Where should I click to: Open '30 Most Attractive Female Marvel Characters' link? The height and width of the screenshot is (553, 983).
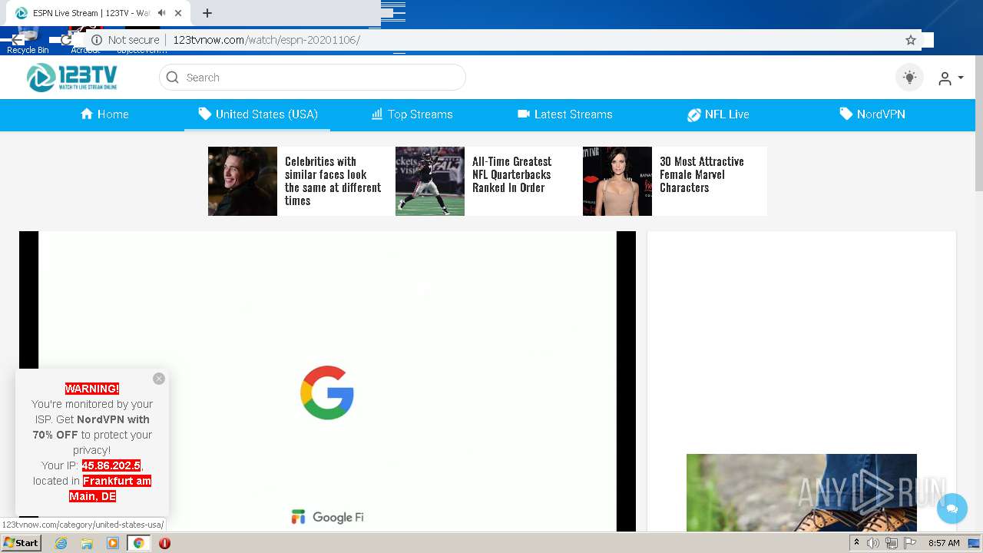(x=702, y=174)
